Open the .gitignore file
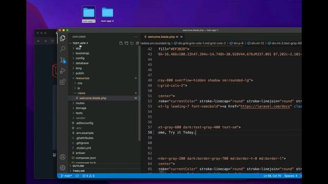 104,143
